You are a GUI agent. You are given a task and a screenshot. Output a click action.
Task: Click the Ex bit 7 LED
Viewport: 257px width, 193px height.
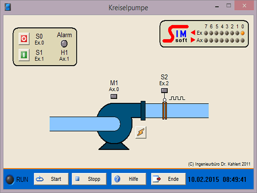click(206, 33)
